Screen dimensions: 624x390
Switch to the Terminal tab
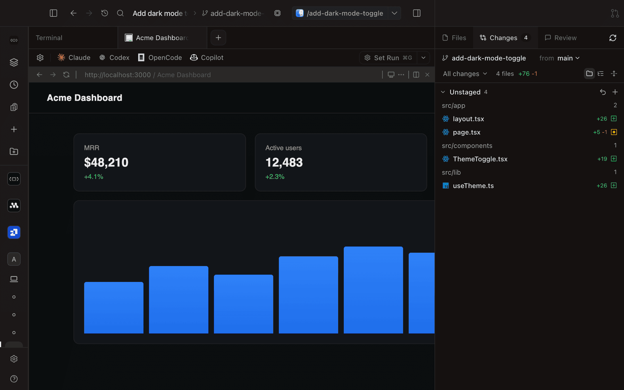[x=73, y=38]
